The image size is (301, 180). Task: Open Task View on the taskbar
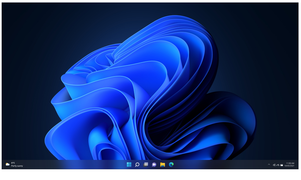pos(146,165)
